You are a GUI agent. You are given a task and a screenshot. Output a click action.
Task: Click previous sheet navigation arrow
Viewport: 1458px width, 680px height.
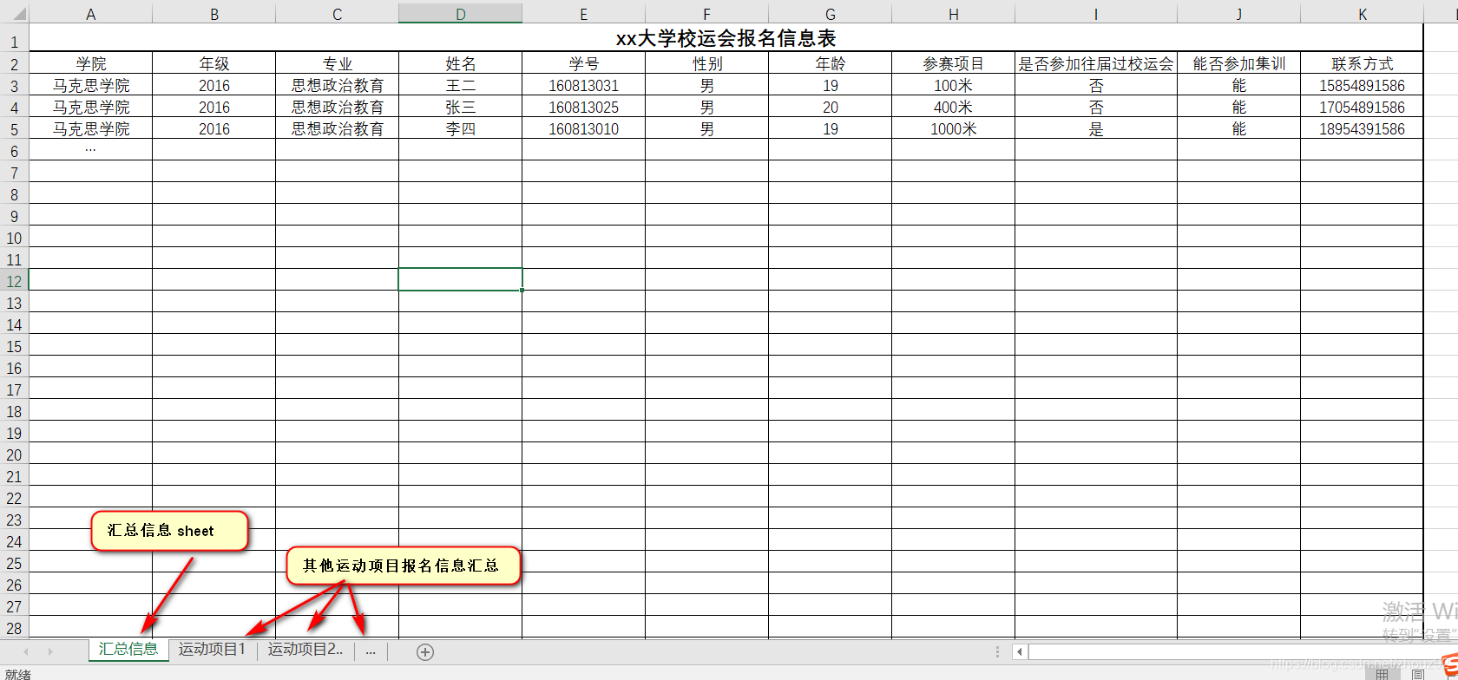(26, 651)
